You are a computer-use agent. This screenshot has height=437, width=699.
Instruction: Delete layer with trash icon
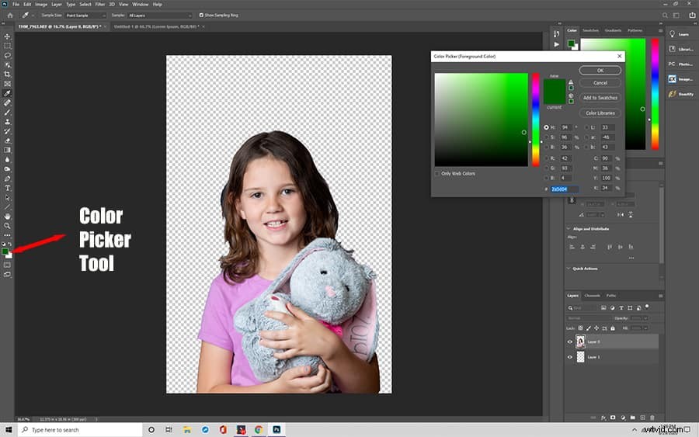[x=652, y=418]
